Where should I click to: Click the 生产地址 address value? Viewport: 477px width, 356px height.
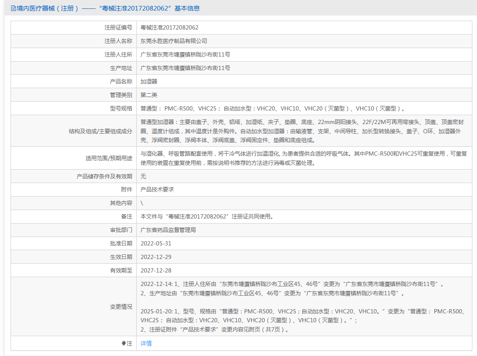tap(185, 68)
